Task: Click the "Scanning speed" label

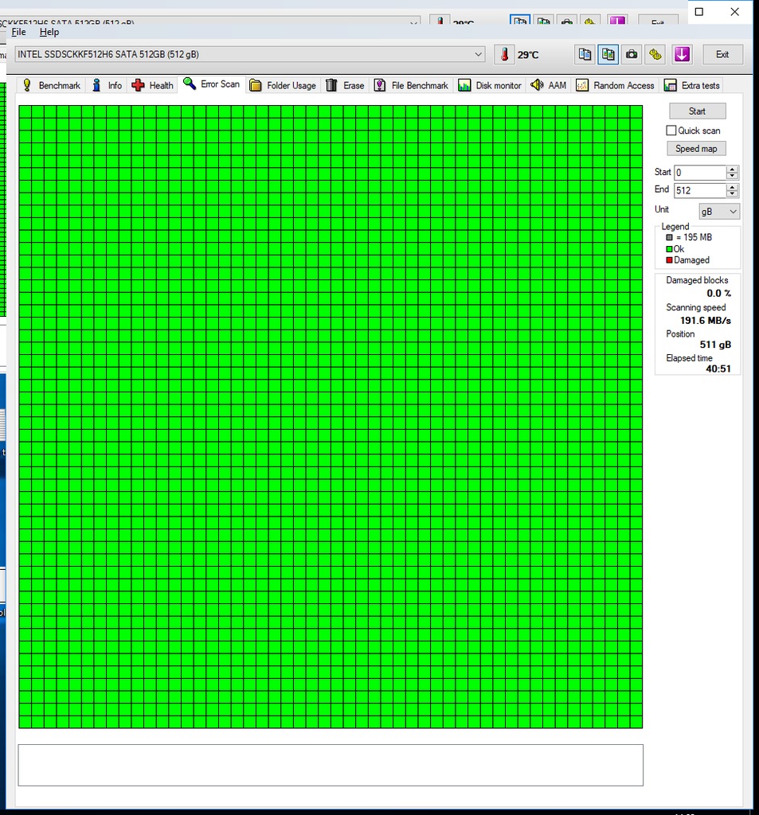Action: (695, 307)
